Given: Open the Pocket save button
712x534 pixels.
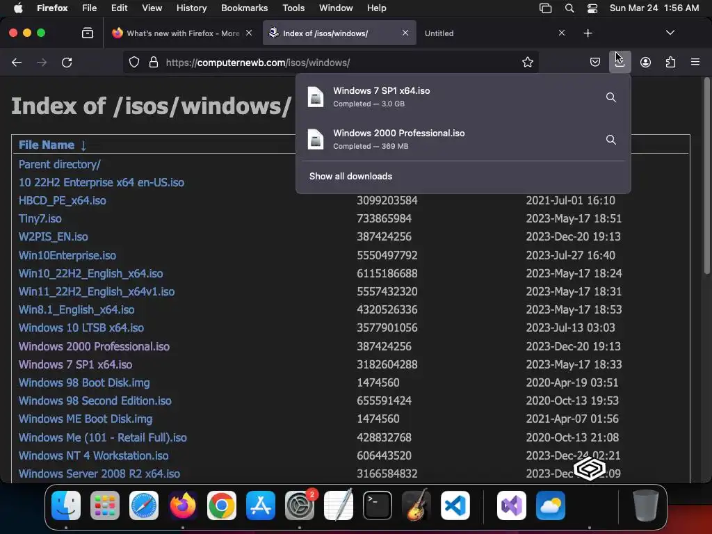Looking at the screenshot, I should coord(595,62).
